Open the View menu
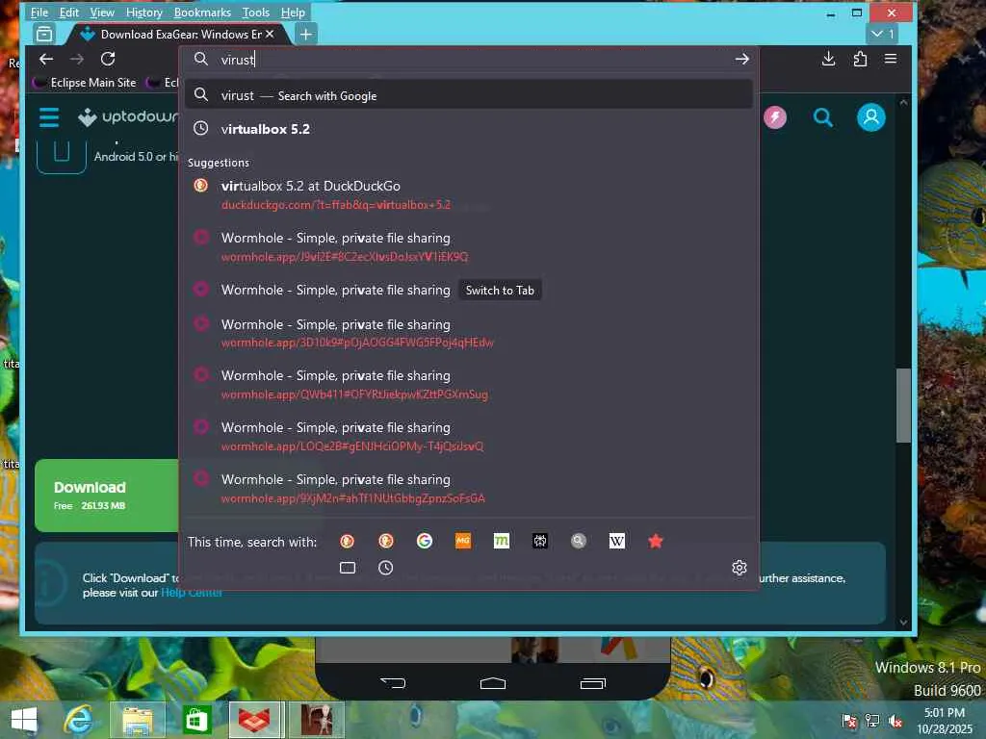This screenshot has width=986, height=739. (x=102, y=12)
